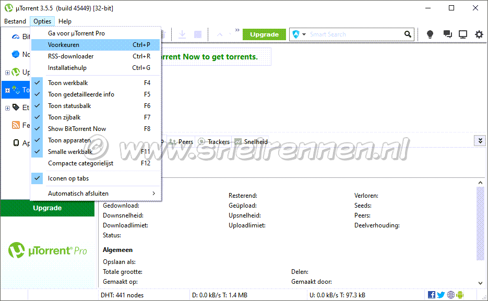Select the Etiketten tag icon

(x=16, y=107)
